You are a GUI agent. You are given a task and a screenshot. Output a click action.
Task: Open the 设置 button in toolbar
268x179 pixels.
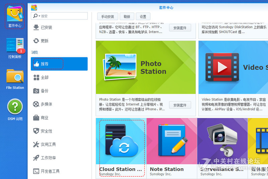coord(143,16)
